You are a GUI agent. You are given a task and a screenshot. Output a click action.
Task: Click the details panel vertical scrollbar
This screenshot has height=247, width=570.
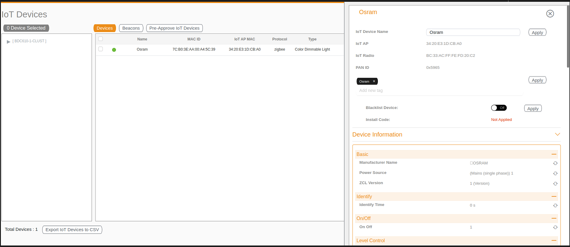pyautogui.click(x=568, y=36)
